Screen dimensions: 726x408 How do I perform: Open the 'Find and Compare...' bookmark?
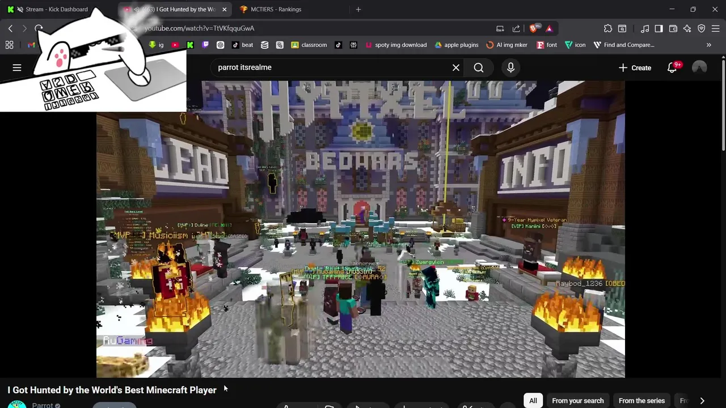[624, 45]
